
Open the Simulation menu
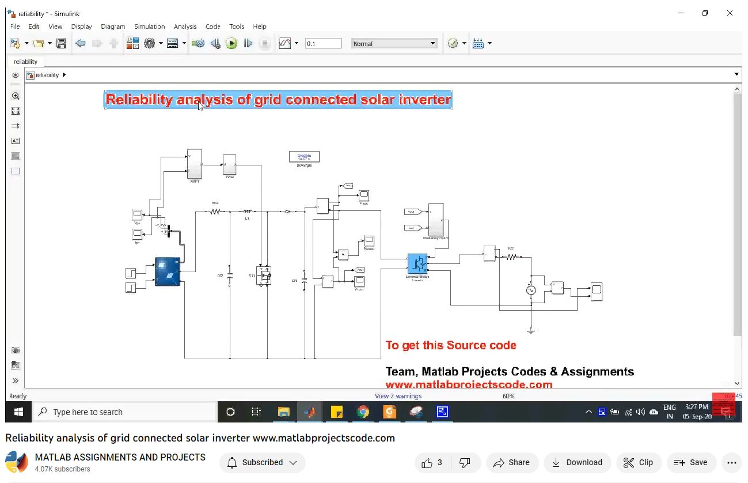click(149, 27)
